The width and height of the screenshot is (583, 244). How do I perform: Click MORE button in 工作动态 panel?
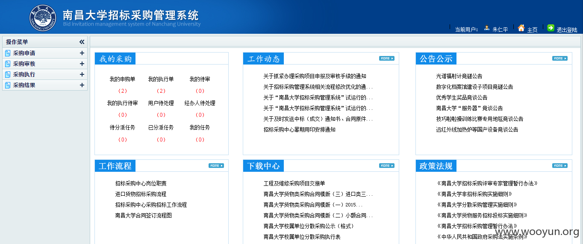pyautogui.click(x=386, y=58)
